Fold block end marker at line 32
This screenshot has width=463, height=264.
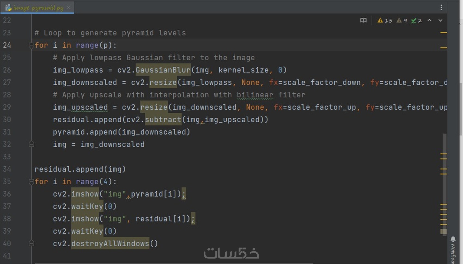(x=31, y=144)
